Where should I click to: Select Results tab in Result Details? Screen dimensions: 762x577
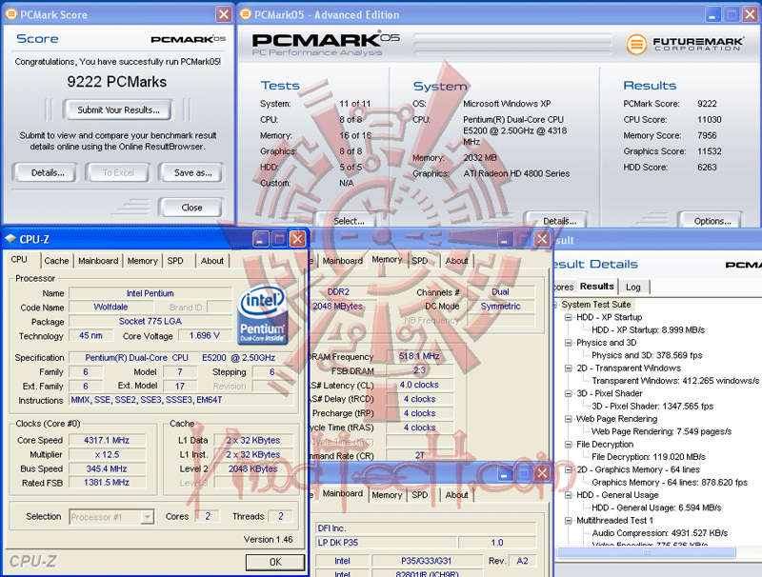(x=597, y=286)
